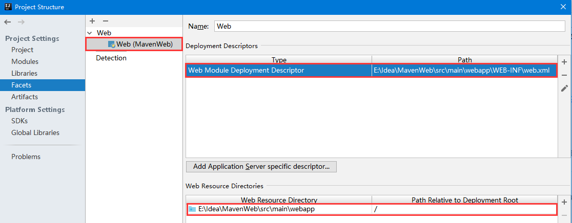Remove deployment descriptor with minus icon

[x=564, y=75]
